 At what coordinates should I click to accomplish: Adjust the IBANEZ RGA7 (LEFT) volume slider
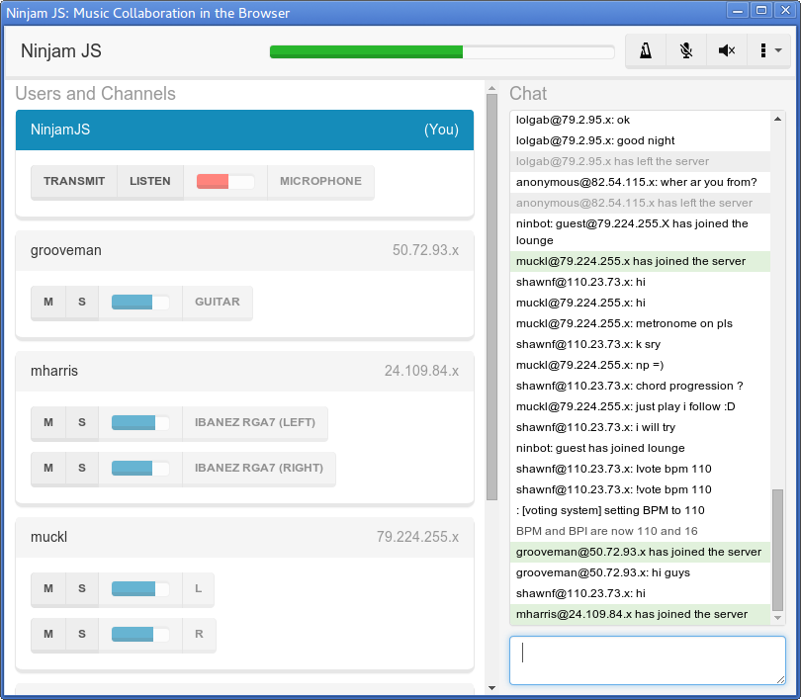tap(140, 422)
